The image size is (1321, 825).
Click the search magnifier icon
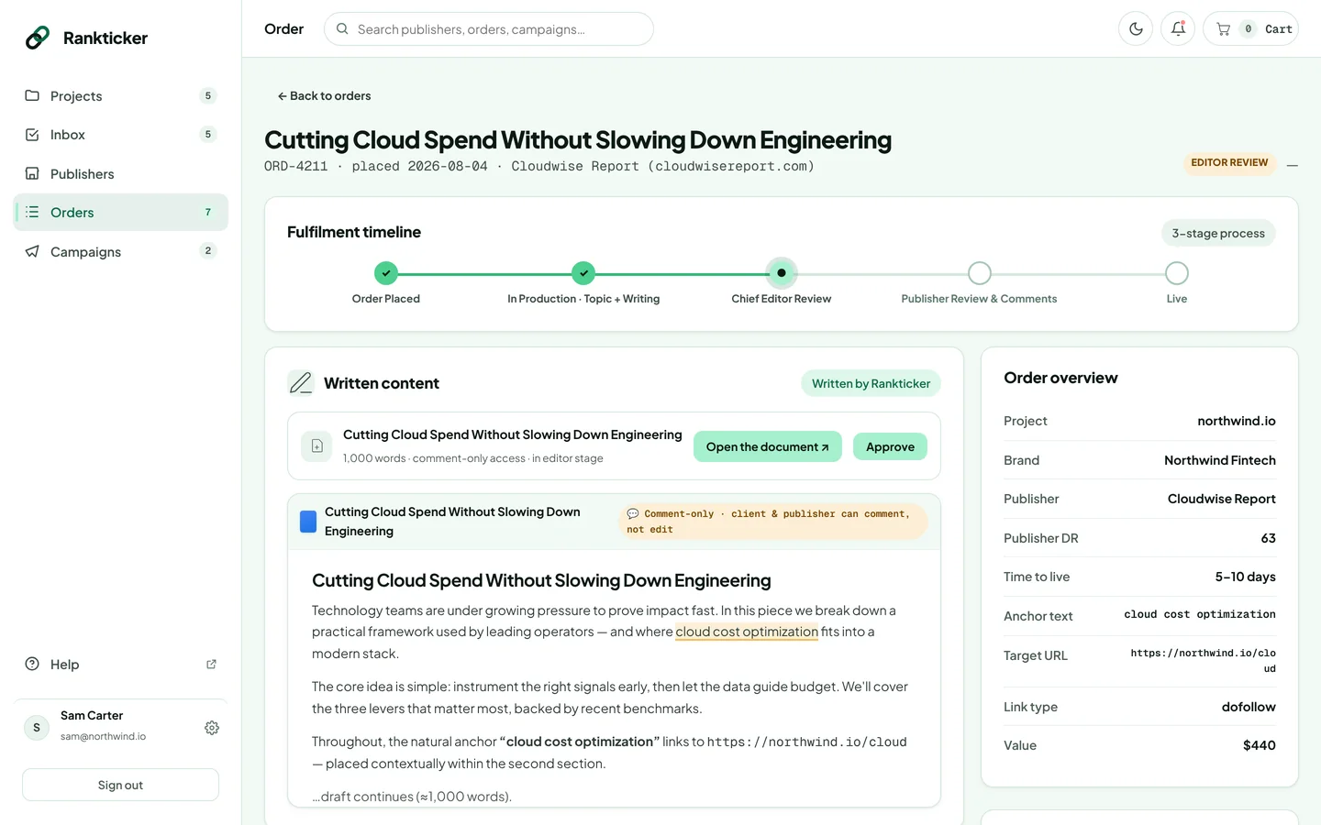(x=342, y=29)
